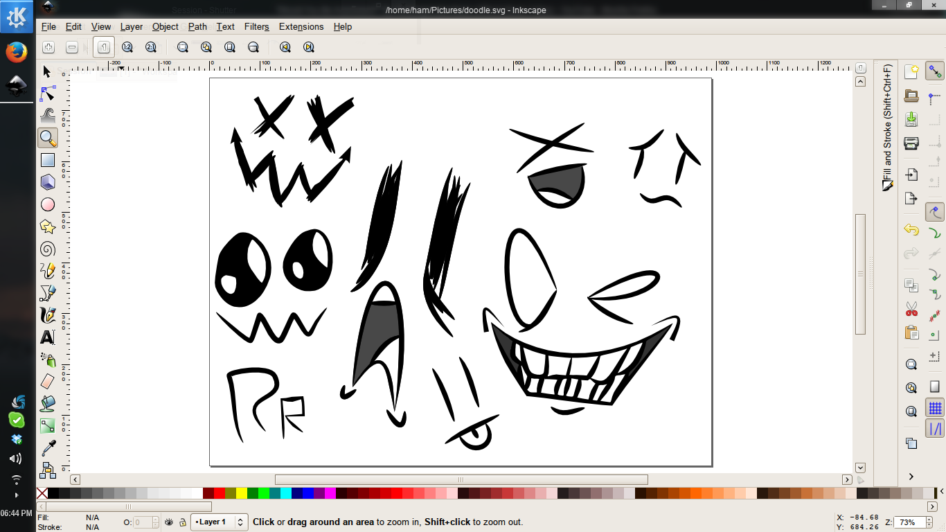This screenshot has width=946, height=532.
Task: Select the Rectangle tool
Action: [47, 160]
